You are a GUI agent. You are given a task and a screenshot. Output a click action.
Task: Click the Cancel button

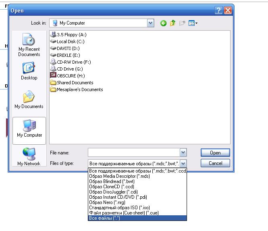(215, 163)
